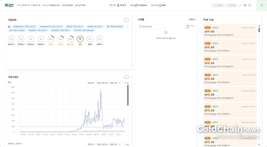Image resolution: width=267 pixels, height=147 pixels.
Task: Click the 'Vent.(L) -Zone 1' chart title
Action: 15,143
